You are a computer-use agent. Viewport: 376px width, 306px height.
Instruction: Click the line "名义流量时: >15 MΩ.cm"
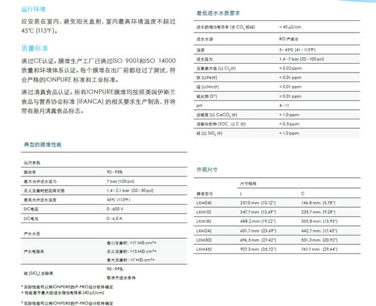tap(132, 251)
